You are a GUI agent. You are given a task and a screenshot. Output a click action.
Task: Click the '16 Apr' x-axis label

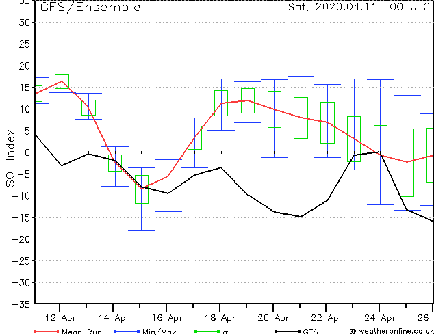tap(167, 318)
